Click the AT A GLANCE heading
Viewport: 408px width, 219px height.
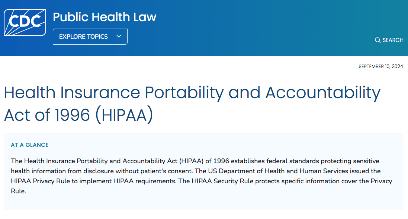pyautogui.click(x=30, y=145)
